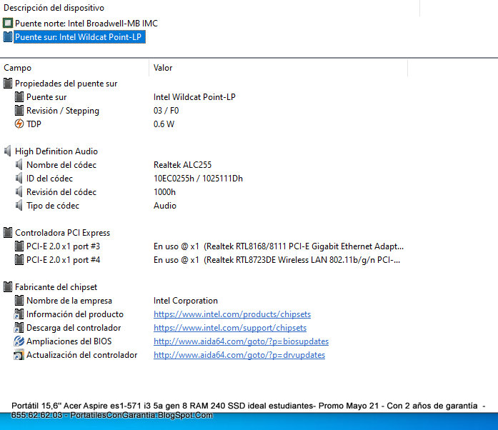The height and width of the screenshot is (430, 498).
Task: Click icon beside Descarga del controlador
Action: coord(19,328)
